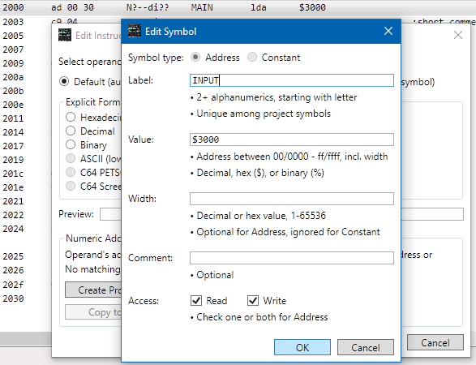The image size is (476, 365).
Task: Uncheck the Read access checkbox
Action: (196, 301)
